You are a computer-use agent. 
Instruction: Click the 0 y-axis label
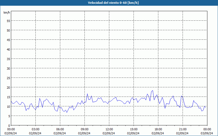point(9,126)
